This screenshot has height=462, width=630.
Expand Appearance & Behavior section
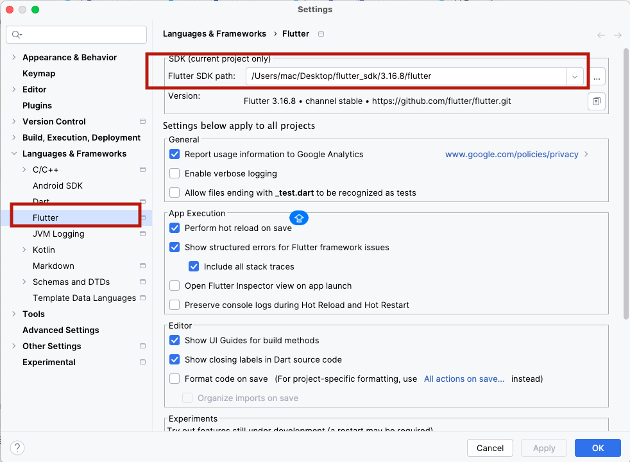14,58
